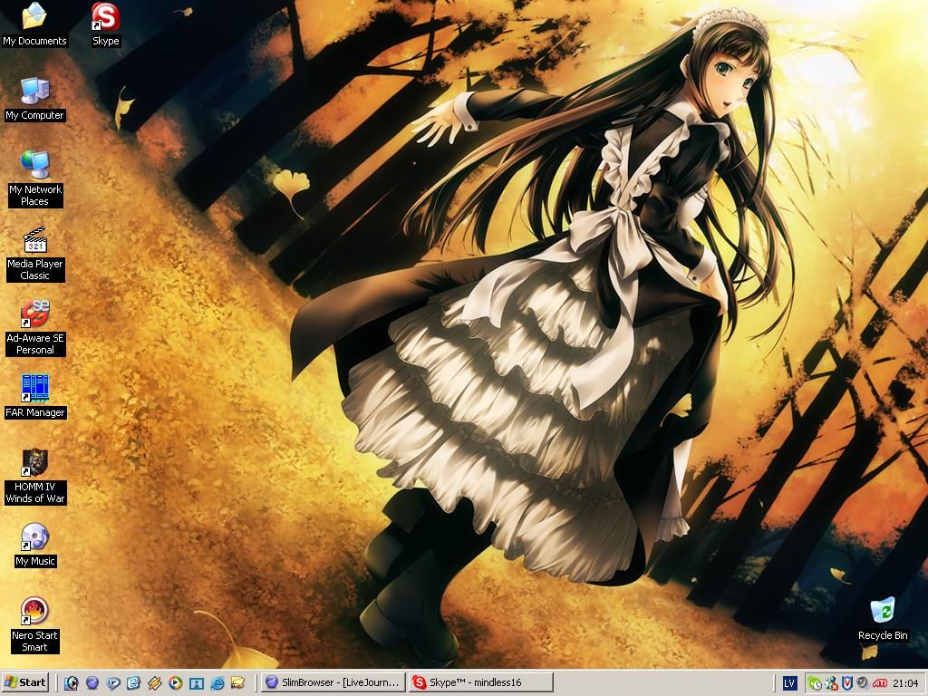Launch SlimBrowser from the Quick Launch bar
Viewport: 928px width, 696px height.
coord(92,683)
